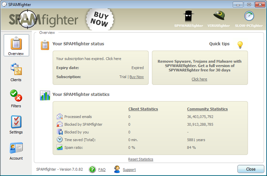This screenshot has width=267, height=176.
Task: Click the Community Statistics heading
Action: [x=207, y=109]
